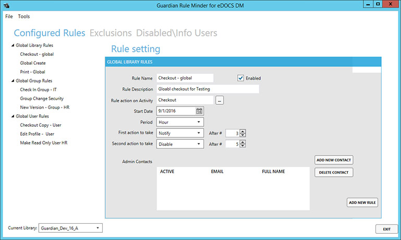Open the Second action to take dropdown
Viewport: 401px width, 240px height.
tap(180, 144)
